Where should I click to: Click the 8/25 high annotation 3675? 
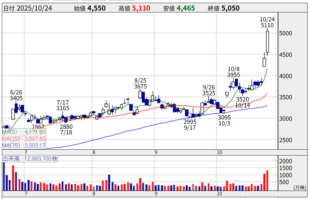click(x=140, y=87)
